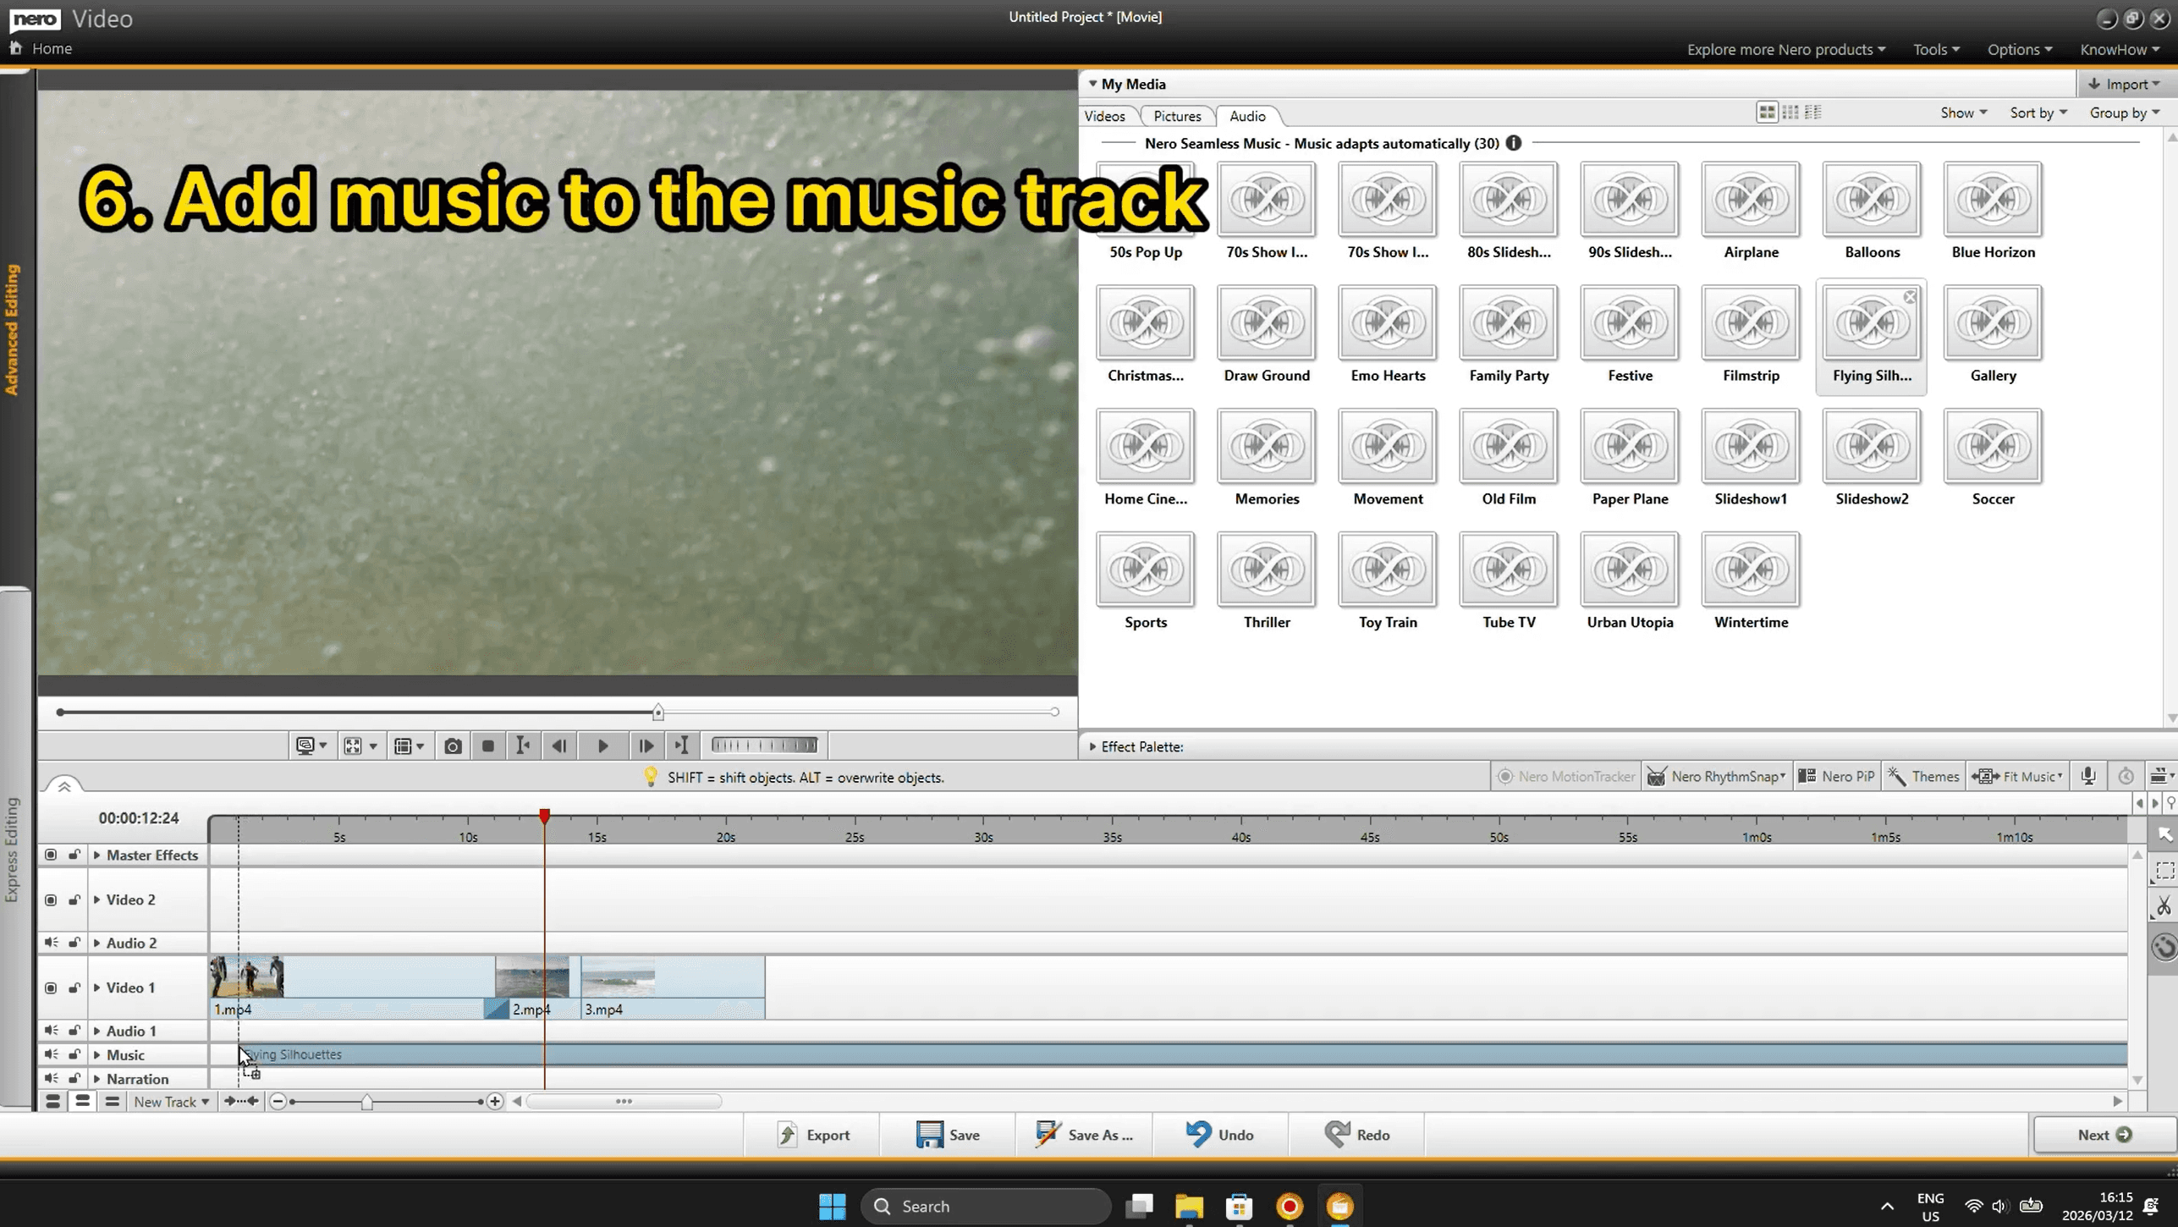Open the Themes tool
The height and width of the screenshot is (1227, 2178).
(1923, 776)
